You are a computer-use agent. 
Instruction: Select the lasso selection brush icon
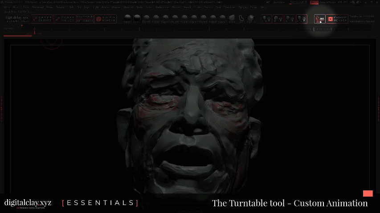tap(241, 19)
